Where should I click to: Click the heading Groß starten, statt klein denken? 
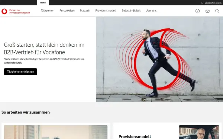[x=44, y=48]
